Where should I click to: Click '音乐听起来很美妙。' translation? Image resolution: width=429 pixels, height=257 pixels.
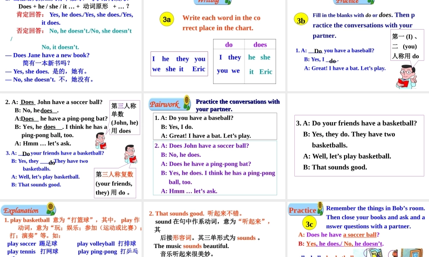point(187,254)
